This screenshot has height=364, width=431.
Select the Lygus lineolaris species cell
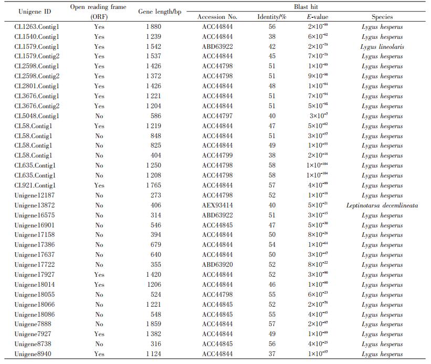pos(382,47)
